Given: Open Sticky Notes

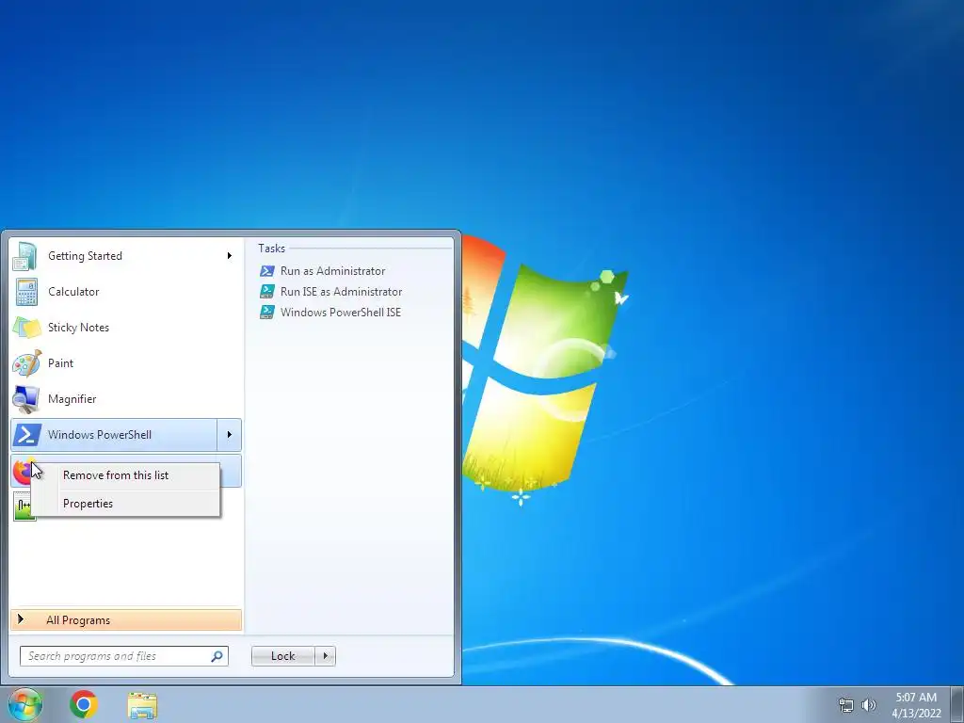Looking at the screenshot, I should [126, 327].
